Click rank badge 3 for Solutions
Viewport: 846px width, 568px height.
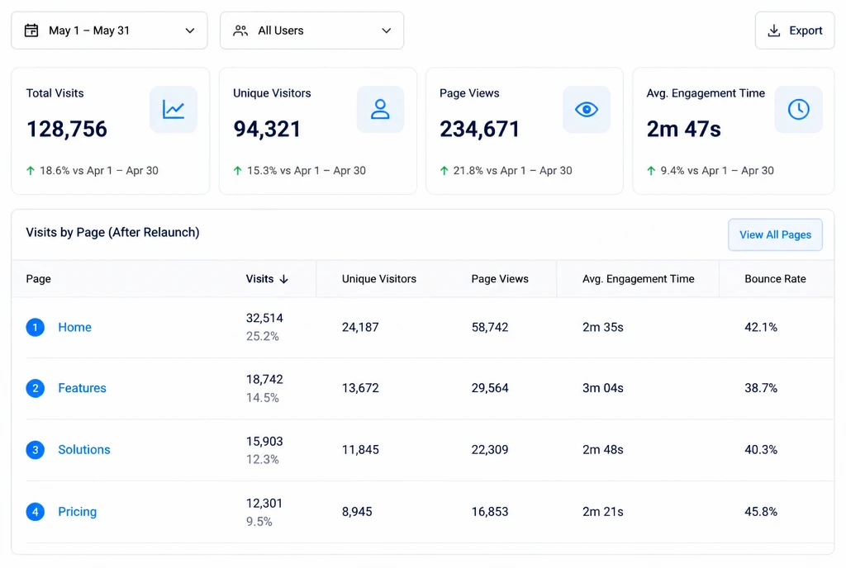tap(35, 449)
